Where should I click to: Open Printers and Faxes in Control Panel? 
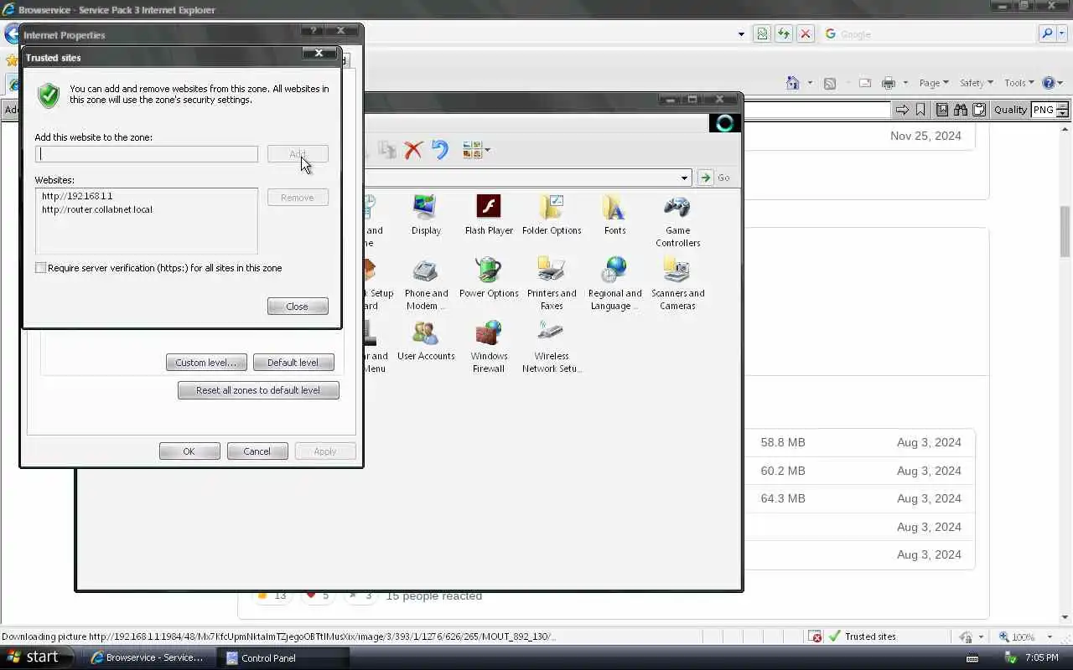tap(552, 284)
